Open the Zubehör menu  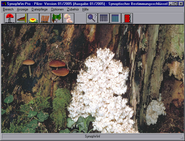(73, 9)
